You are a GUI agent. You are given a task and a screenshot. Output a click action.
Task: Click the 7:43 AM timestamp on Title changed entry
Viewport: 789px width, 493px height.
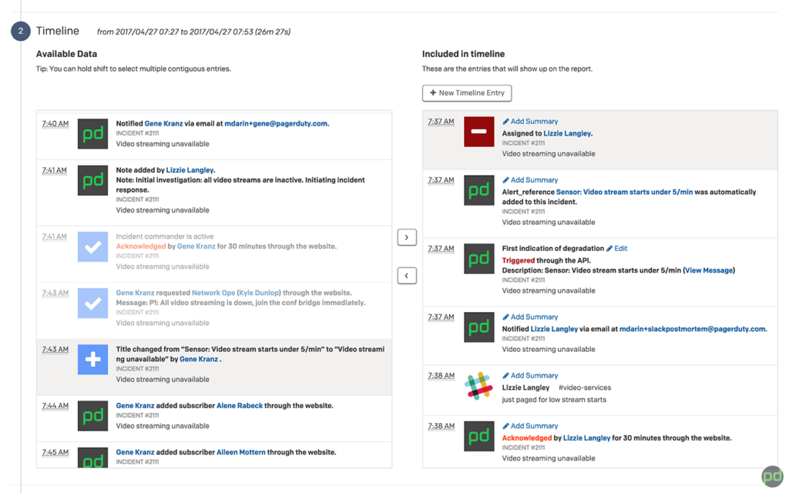[x=55, y=349]
